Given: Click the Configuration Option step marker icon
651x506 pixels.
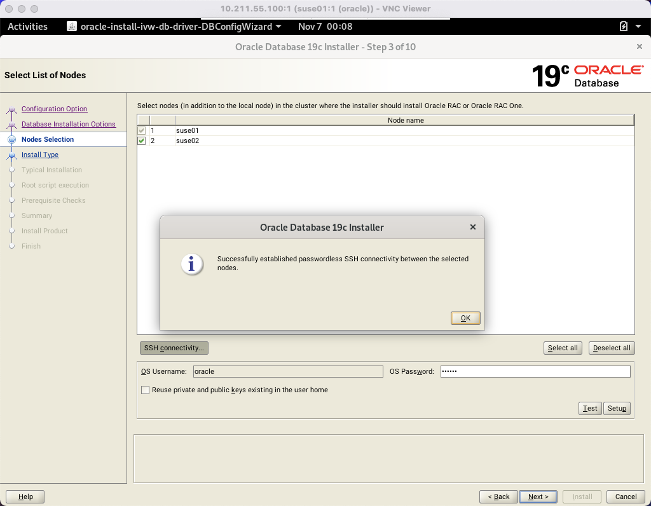Looking at the screenshot, I should coord(11,109).
